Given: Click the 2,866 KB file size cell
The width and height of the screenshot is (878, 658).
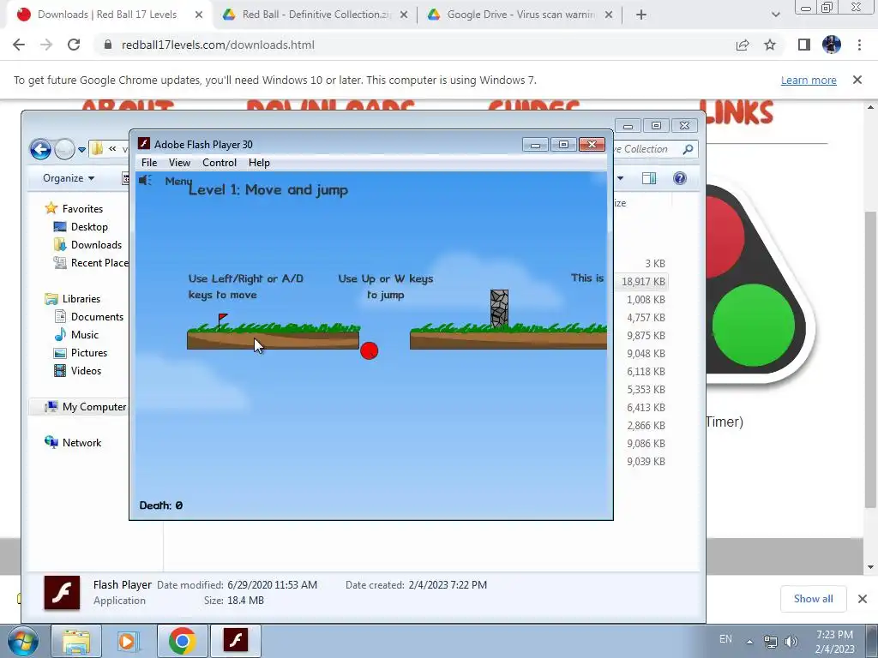Looking at the screenshot, I should (646, 425).
